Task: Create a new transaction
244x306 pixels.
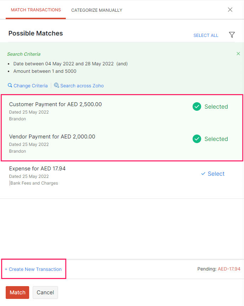Action: [x=33, y=269]
